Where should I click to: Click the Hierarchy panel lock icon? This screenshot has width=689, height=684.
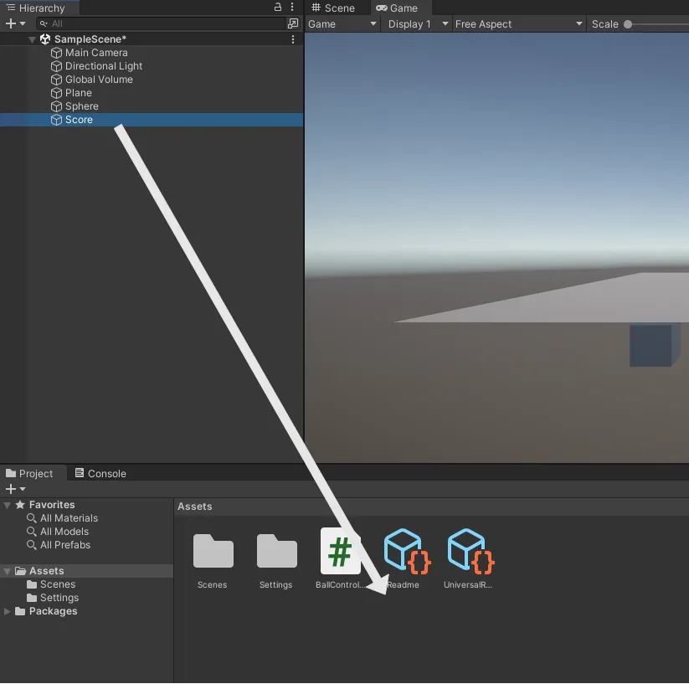(x=278, y=8)
